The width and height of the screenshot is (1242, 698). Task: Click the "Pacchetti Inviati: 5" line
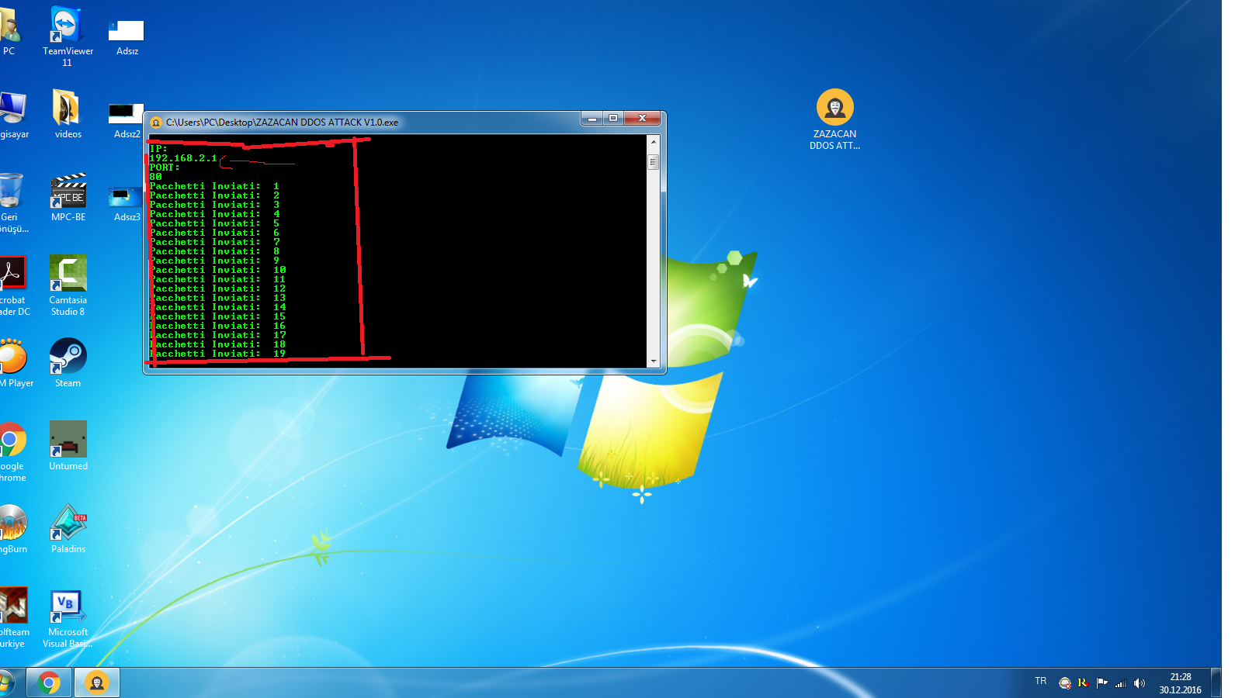(214, 223)
